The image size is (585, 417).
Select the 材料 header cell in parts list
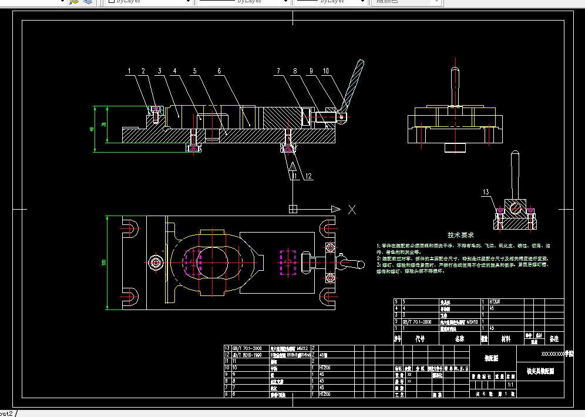pos(506,339)
